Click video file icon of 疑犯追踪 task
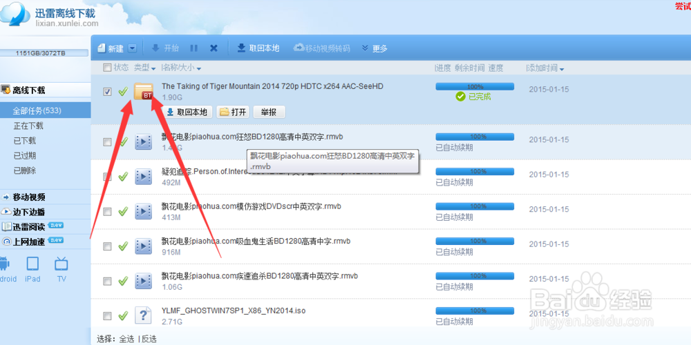Screen dimensions: 691x345 pos(143,177)
